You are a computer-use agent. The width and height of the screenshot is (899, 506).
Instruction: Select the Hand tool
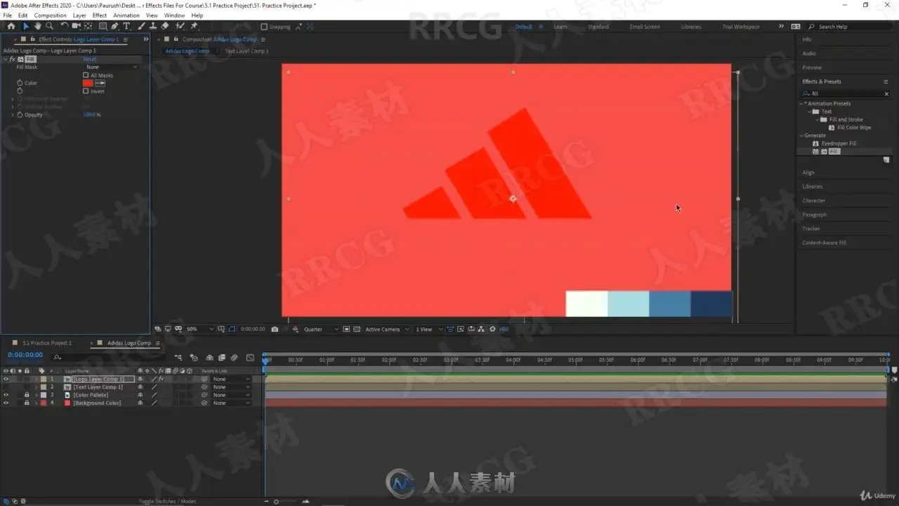pyautogui.click(x=37, y=27)
